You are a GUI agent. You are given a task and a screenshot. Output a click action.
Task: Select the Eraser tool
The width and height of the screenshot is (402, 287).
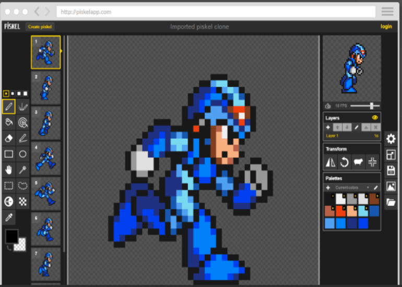tap(9, 138)
